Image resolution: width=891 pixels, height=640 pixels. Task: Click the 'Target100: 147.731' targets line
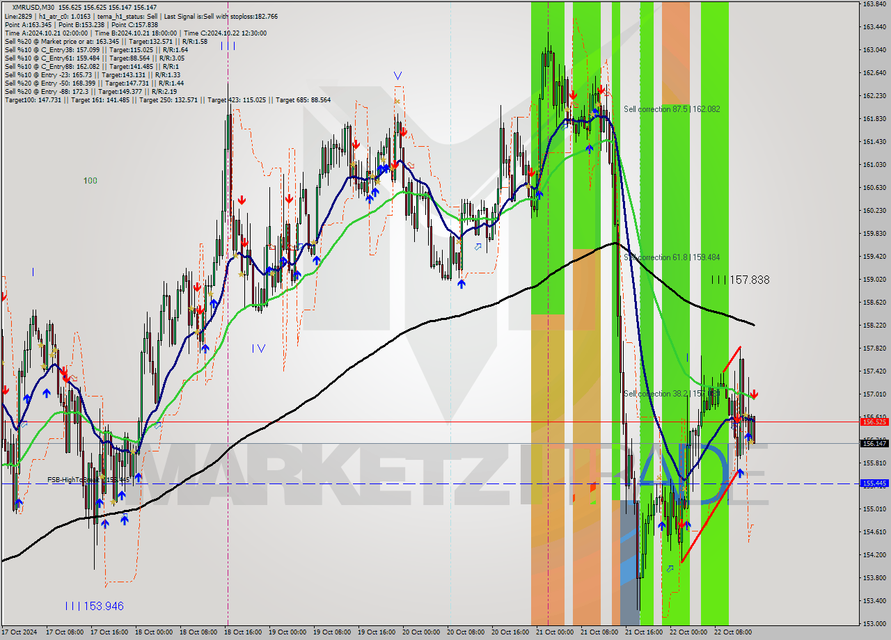click(168, 100)
